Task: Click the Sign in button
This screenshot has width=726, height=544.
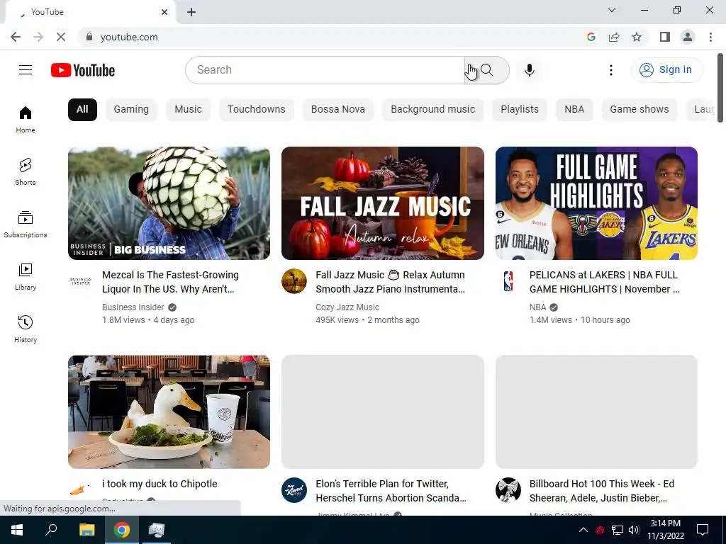Action: coord(666,70)
